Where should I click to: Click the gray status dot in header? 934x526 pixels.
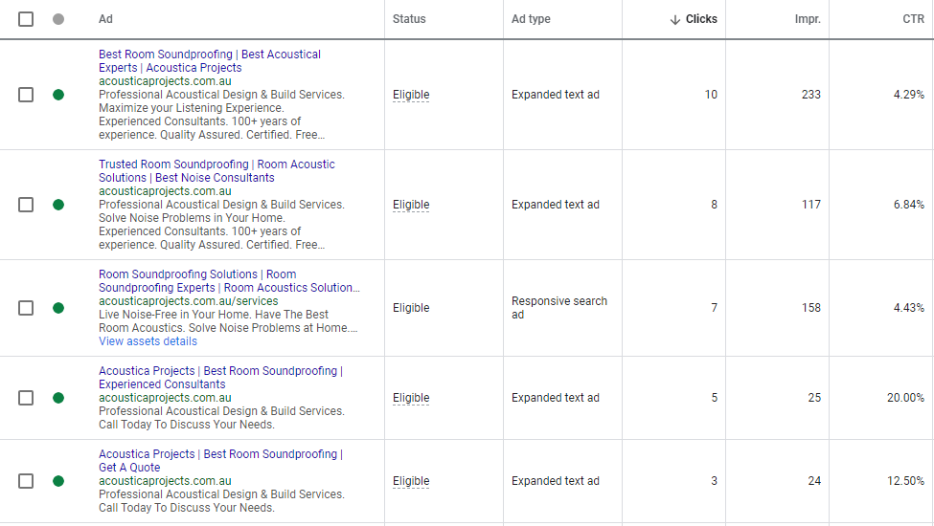(58, 19)
